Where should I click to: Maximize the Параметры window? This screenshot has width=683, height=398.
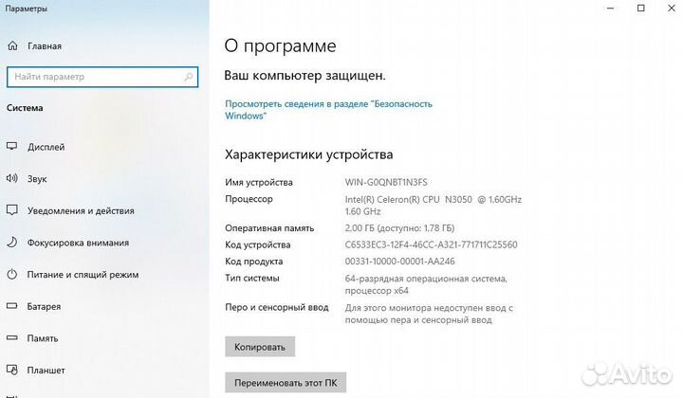640,9
